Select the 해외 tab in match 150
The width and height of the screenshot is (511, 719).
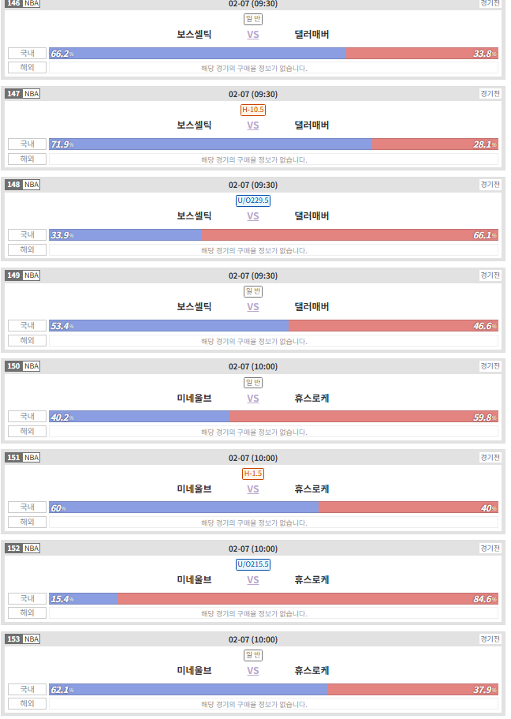(27, 431)
